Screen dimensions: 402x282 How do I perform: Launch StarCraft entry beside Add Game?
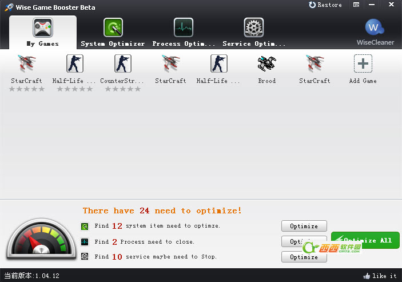click(x=315, y=69)
